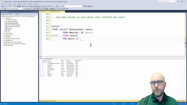Click the Undo arrow icon
This screenshot has height=105, width=187.
[x=50, y=6]
